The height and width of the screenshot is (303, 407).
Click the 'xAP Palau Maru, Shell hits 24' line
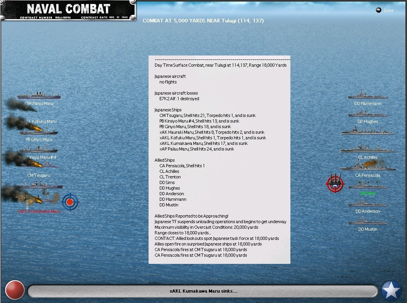[197, 149]
